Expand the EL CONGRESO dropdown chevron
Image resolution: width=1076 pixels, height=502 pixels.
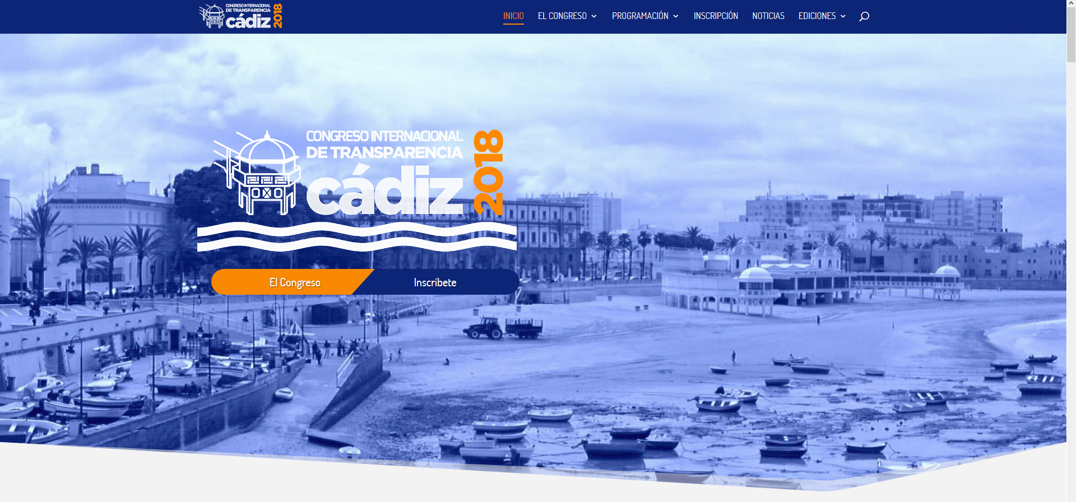594,16
